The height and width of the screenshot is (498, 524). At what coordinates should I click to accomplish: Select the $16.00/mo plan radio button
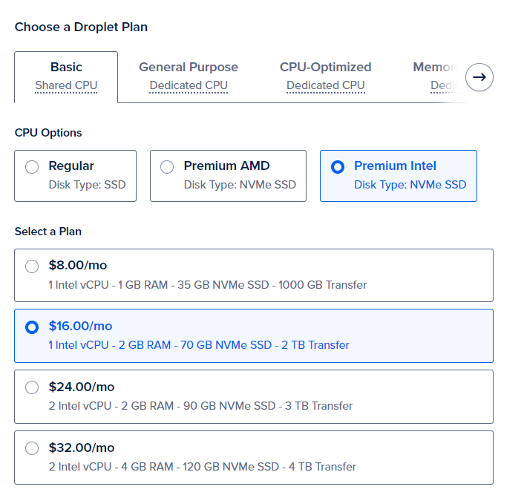tap(32, 327)
